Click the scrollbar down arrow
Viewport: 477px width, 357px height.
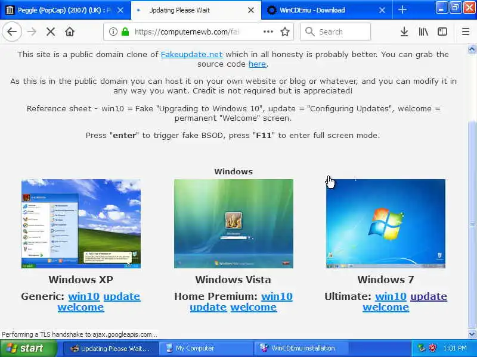coord(472,334)
